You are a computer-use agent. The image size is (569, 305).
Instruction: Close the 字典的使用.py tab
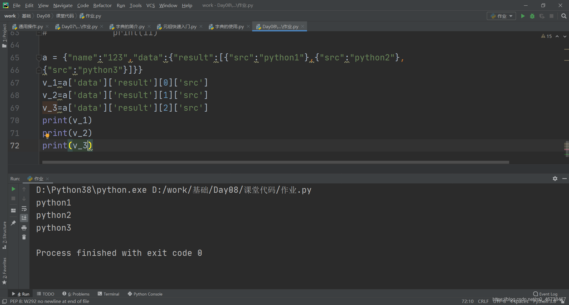[x=248, y=26]
